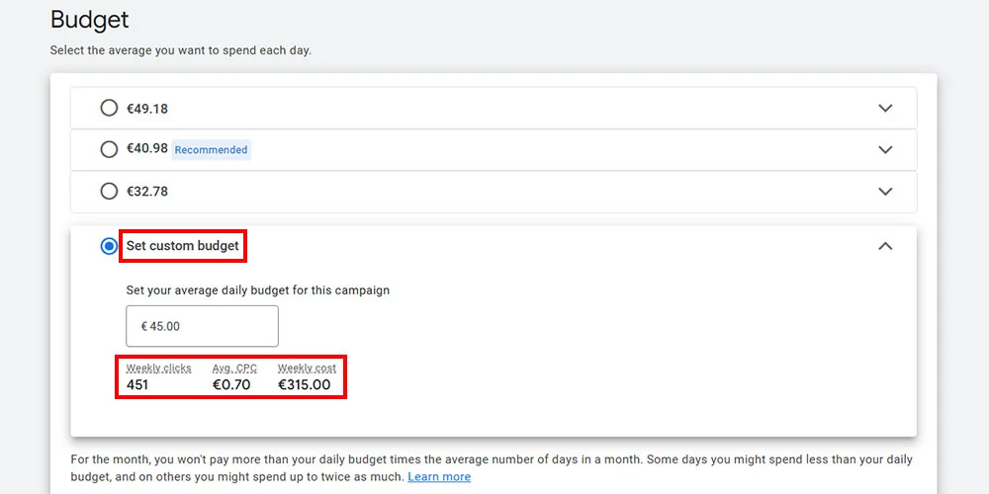Click the Recommended badge
Image resolution: width=989 pixels, height=494 pixels.
(x=211, y=150)
